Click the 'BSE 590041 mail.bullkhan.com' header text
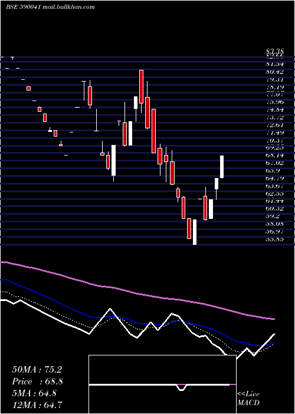The height and width of the screenshot is (414, 295). (x=50, y=7)
